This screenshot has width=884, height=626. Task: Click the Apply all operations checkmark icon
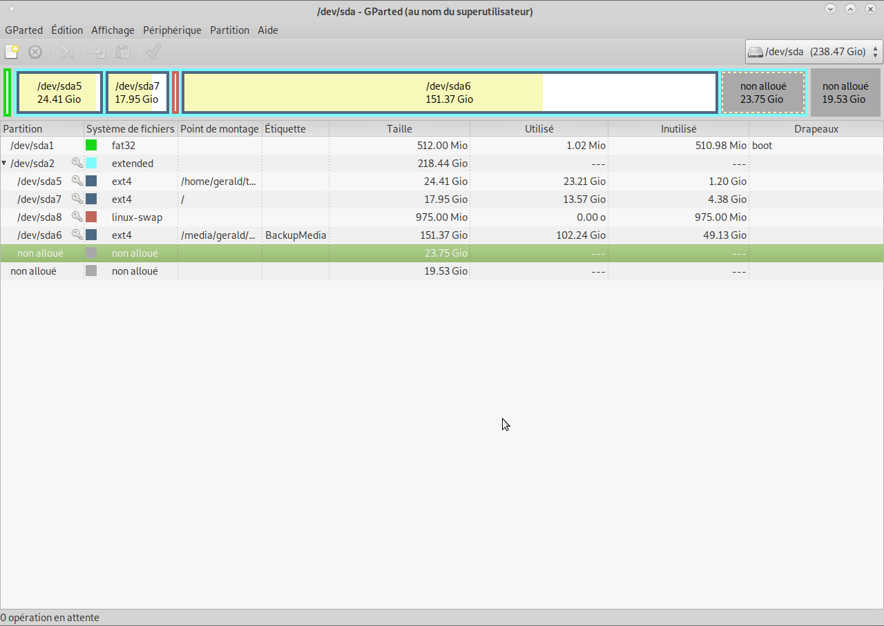point(153,52)
